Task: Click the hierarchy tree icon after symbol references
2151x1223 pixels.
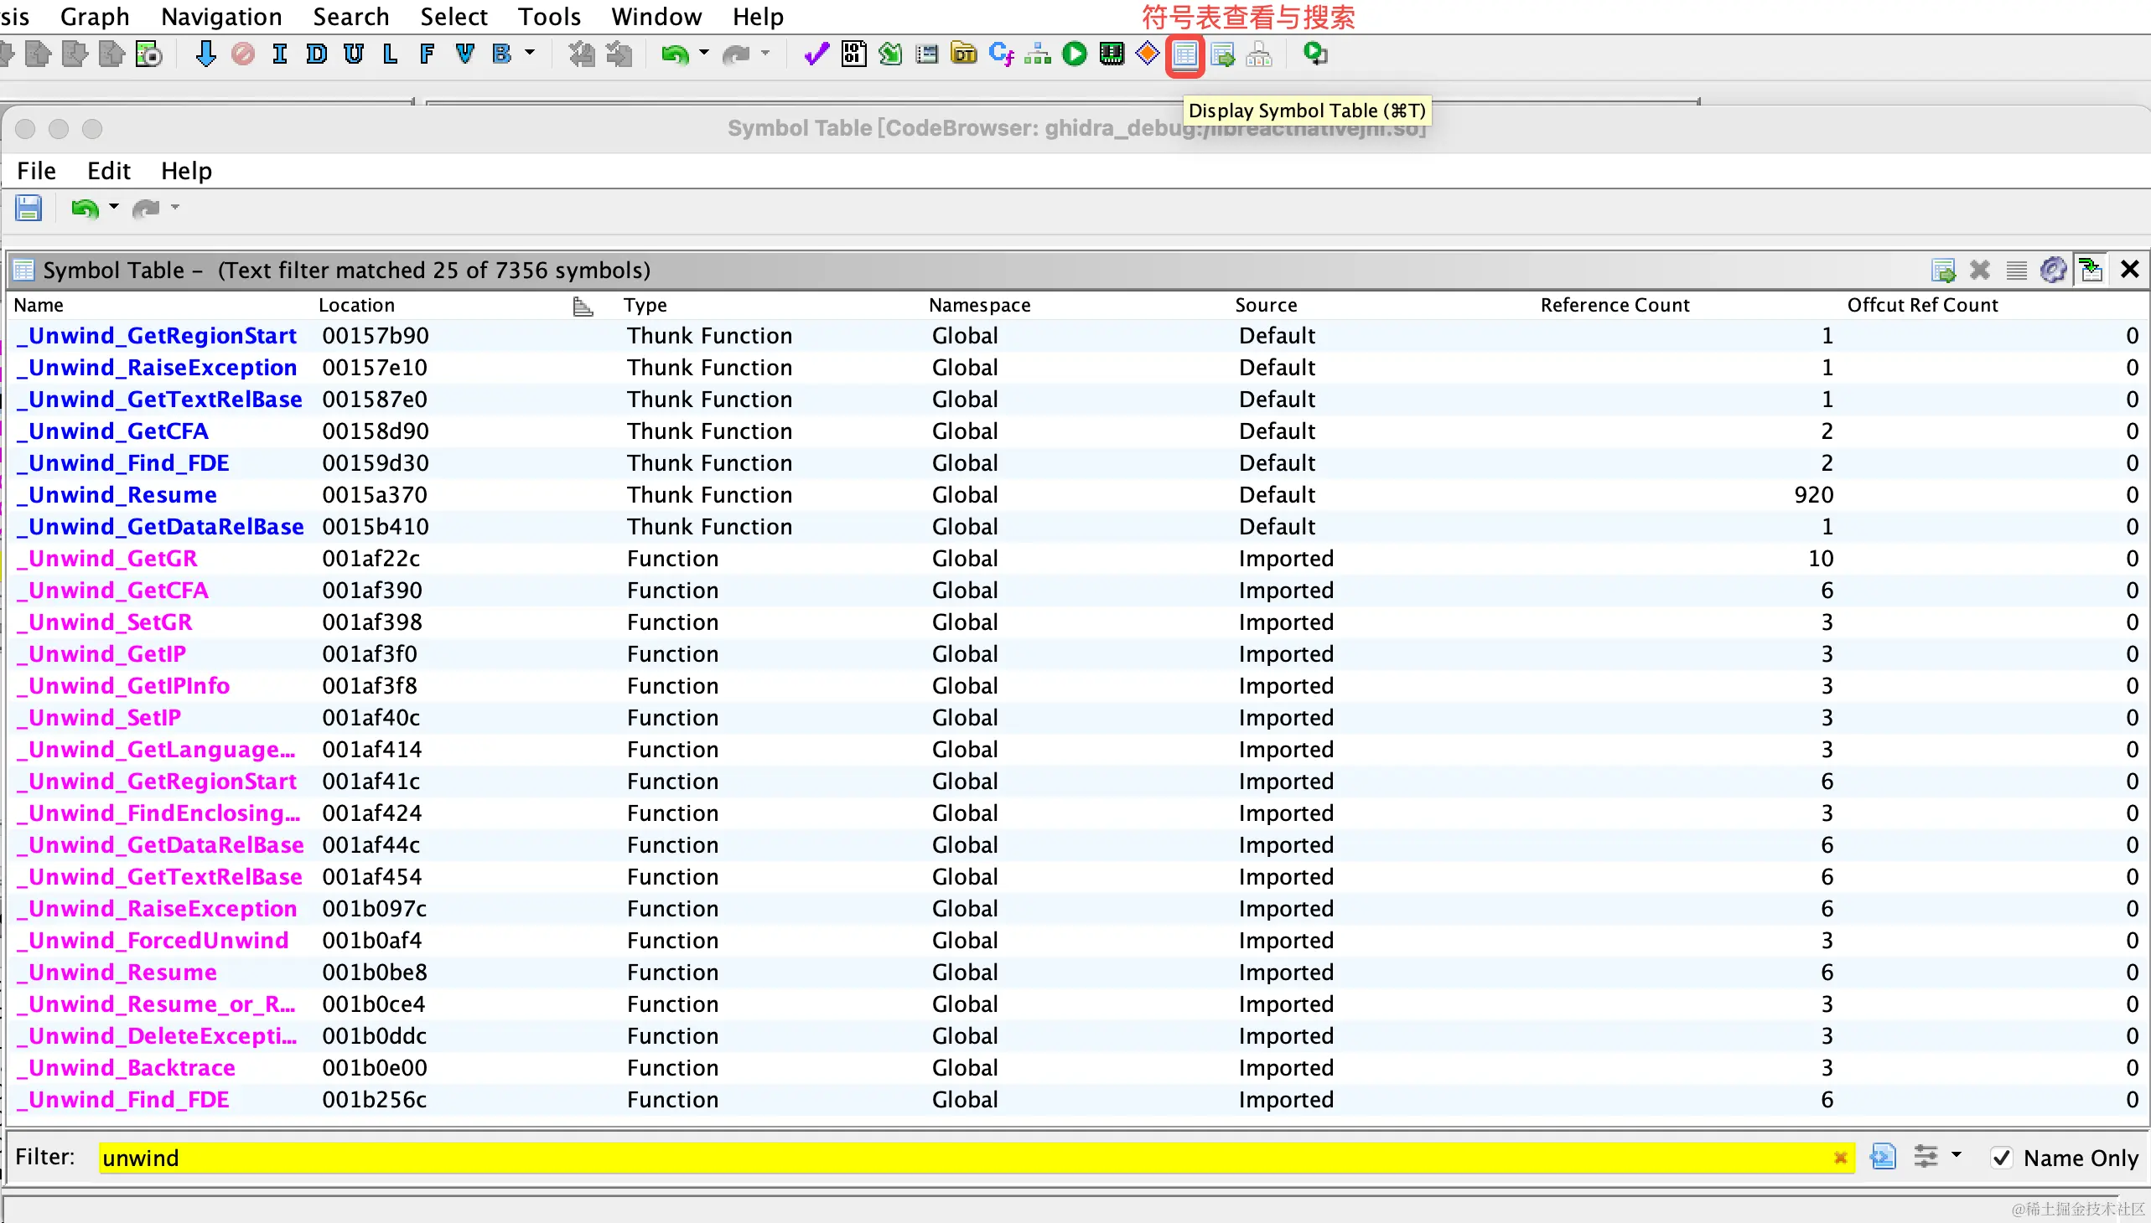Action: tap(1258, 54)
